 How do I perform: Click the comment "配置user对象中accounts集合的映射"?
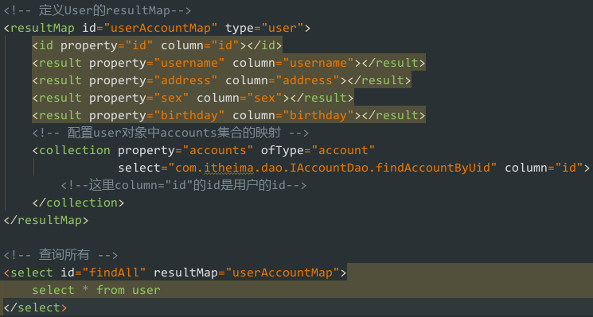coord(174,133)
